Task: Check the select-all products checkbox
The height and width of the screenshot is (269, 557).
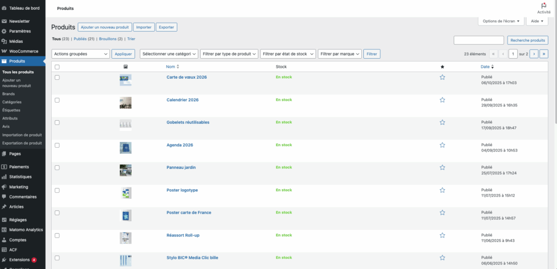Action: tap(57, 67)
